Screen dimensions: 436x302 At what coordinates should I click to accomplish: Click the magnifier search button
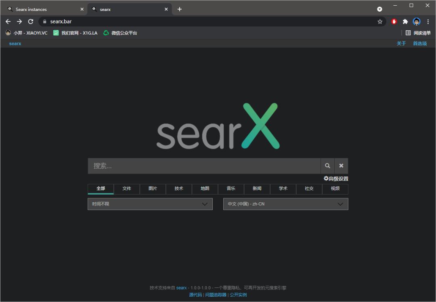pos(327,166)
